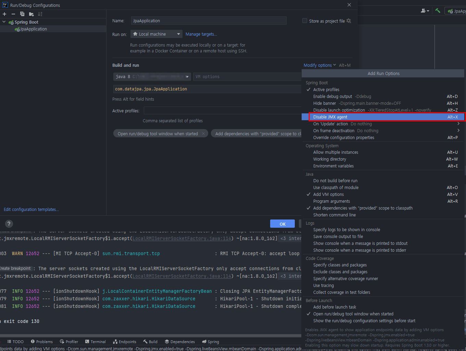
Task: Select Use classpath of module option
Action: pyautogui.click(x=383, y=188)
